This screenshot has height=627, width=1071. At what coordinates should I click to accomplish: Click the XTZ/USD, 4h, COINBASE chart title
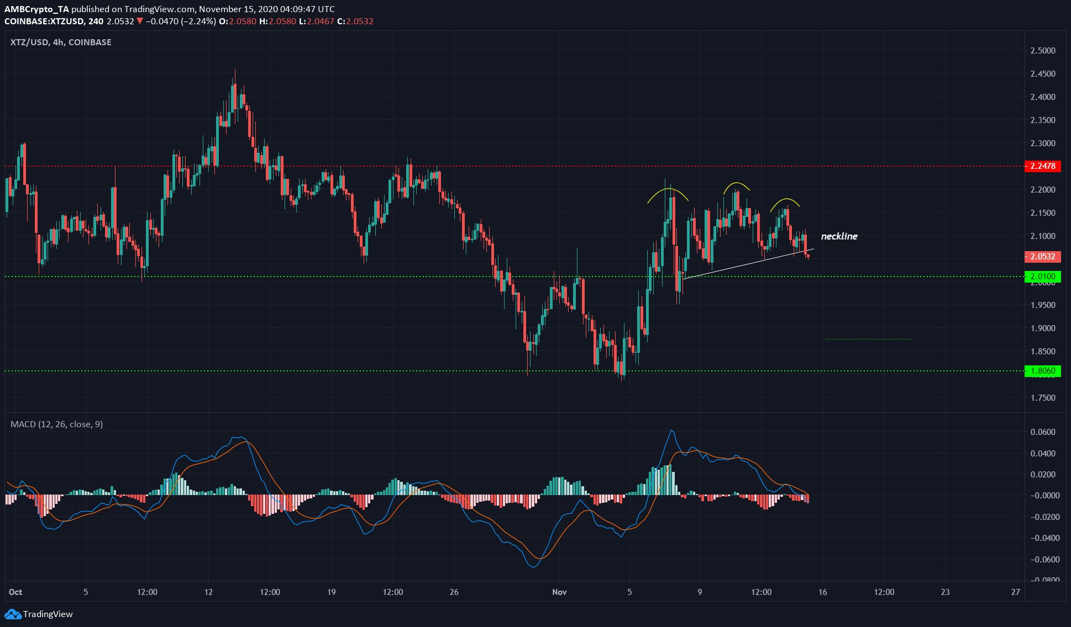(61, 42)
